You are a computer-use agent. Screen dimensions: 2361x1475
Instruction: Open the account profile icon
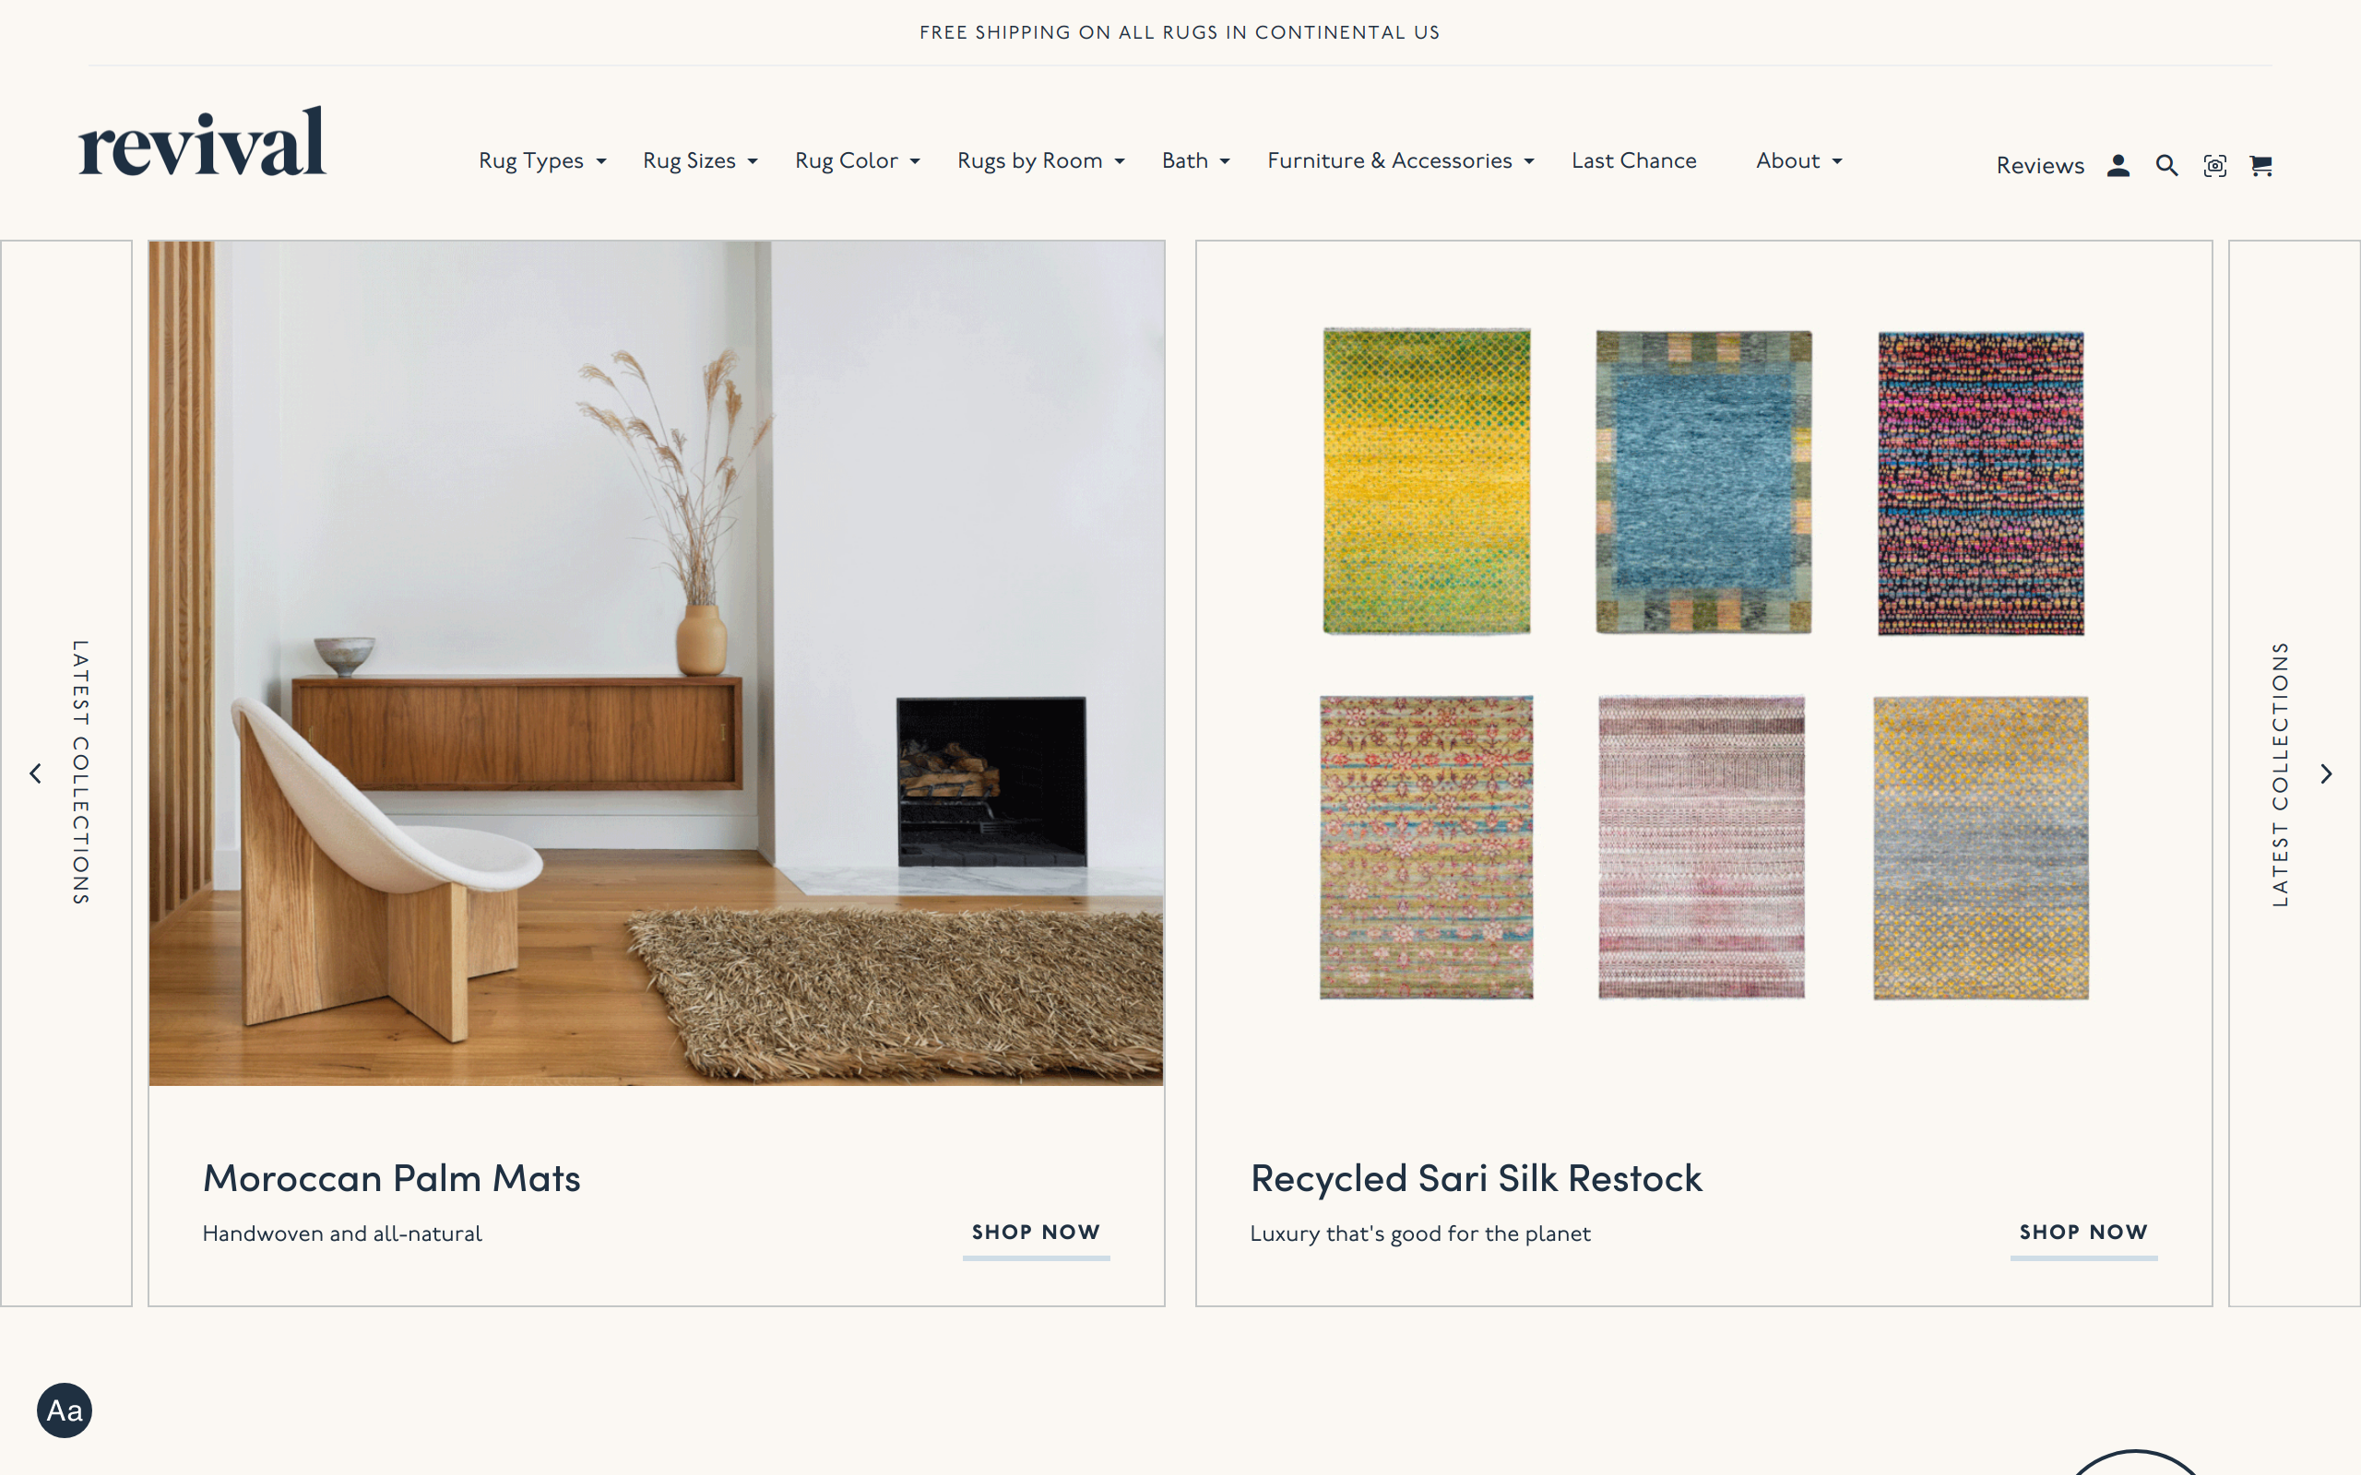pyautogui.click(x=2118, y=166)
